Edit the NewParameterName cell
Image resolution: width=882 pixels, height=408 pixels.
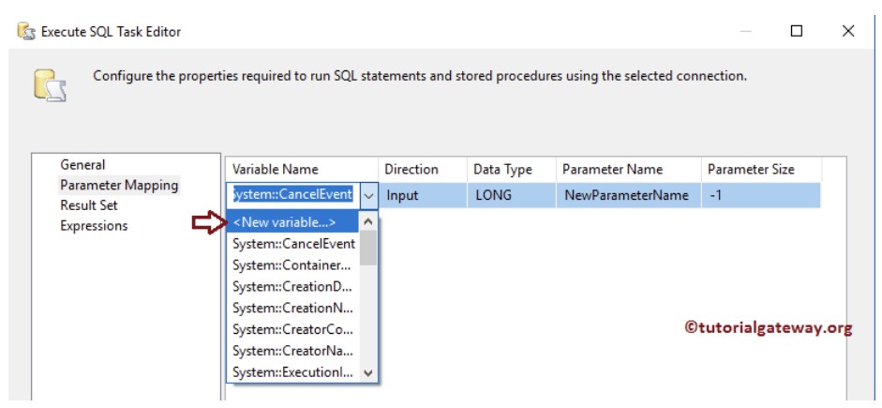pos(629,195)
